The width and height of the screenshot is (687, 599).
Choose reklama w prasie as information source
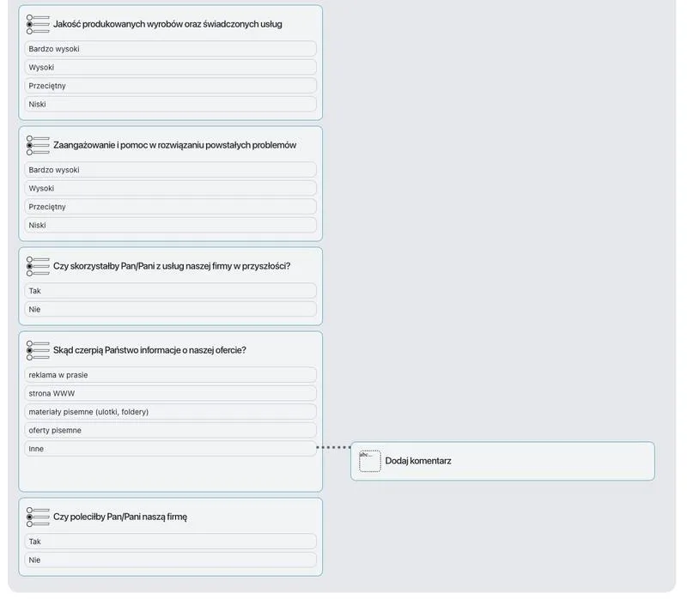[x=169, y=374]
